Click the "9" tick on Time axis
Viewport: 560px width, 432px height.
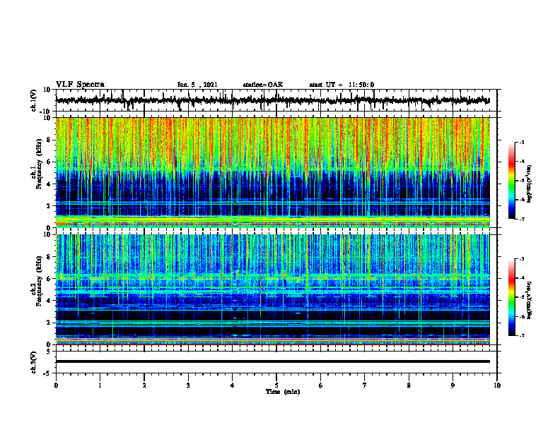(x=453, y=385)
